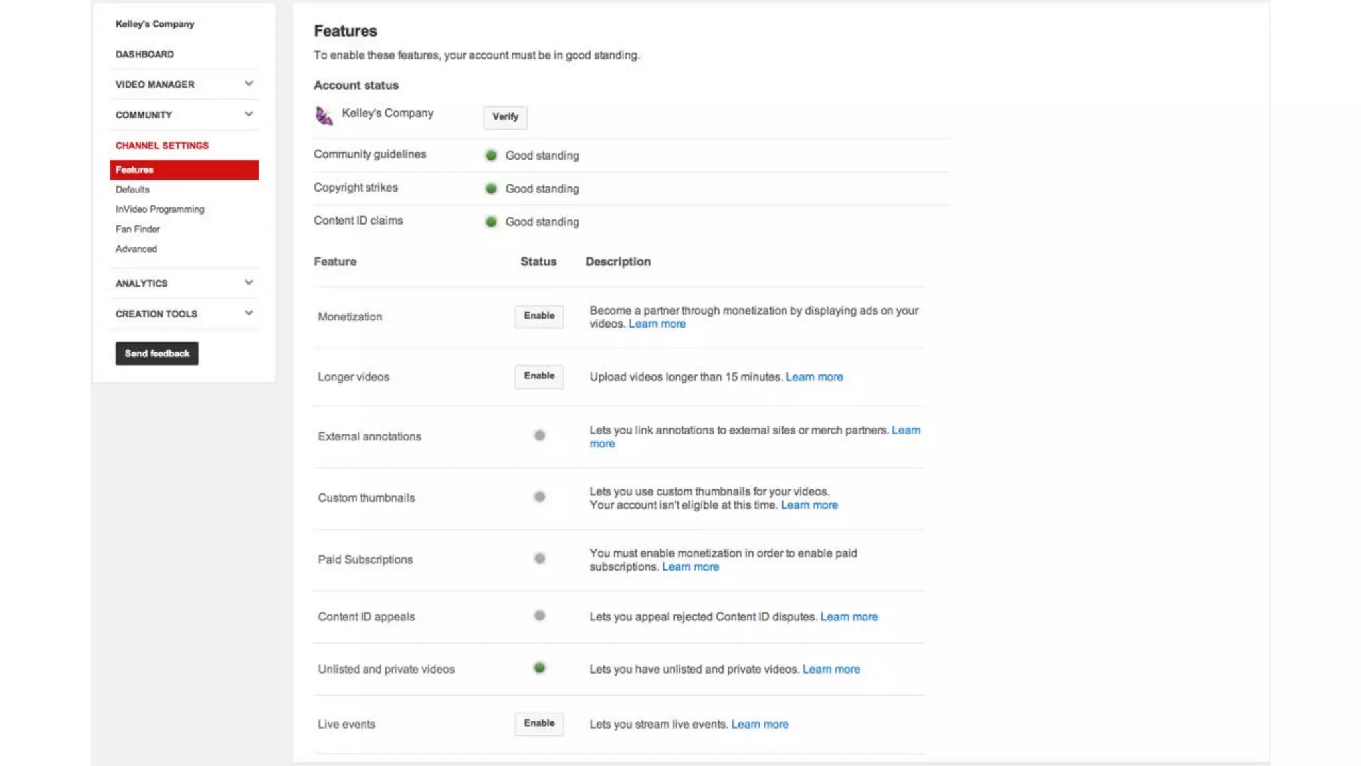Enable Monetization feature
Screen dimensions: 1361x766
539,316
